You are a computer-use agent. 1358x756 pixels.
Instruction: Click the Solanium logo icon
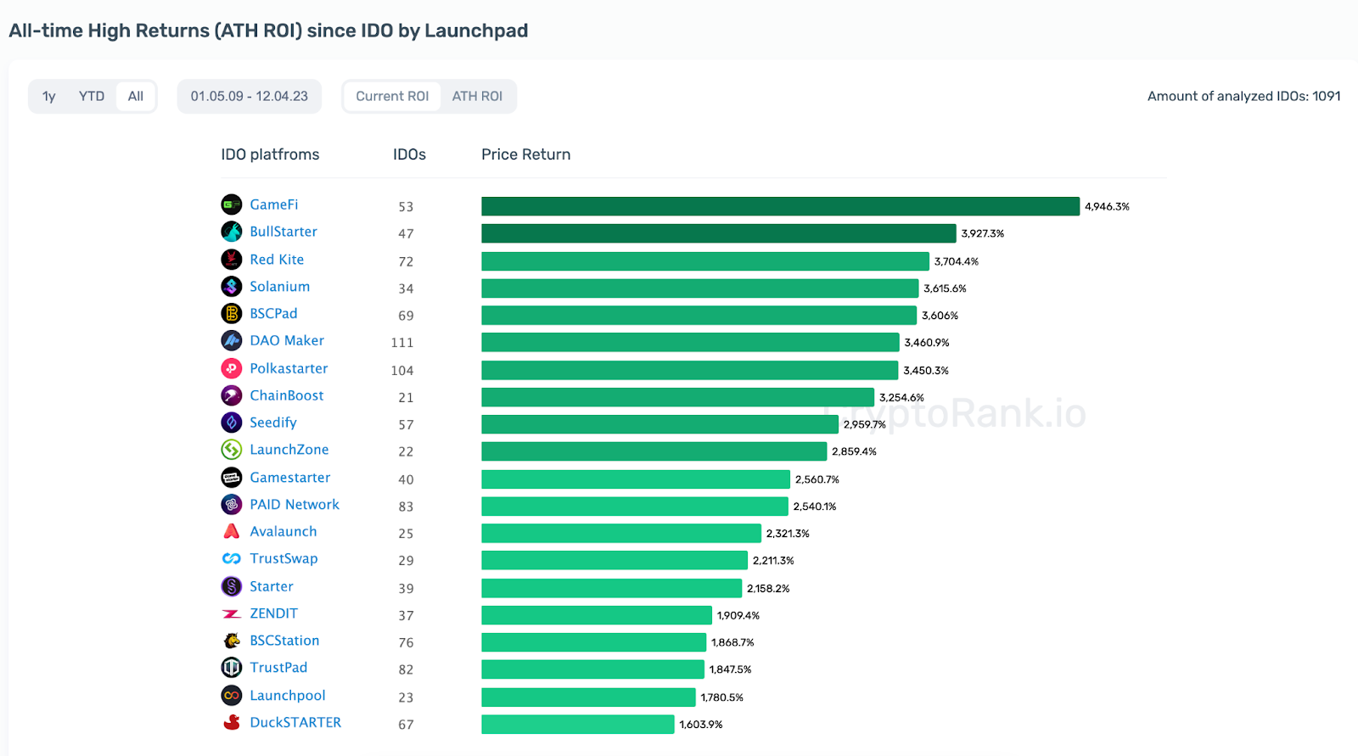coord(232,287)
